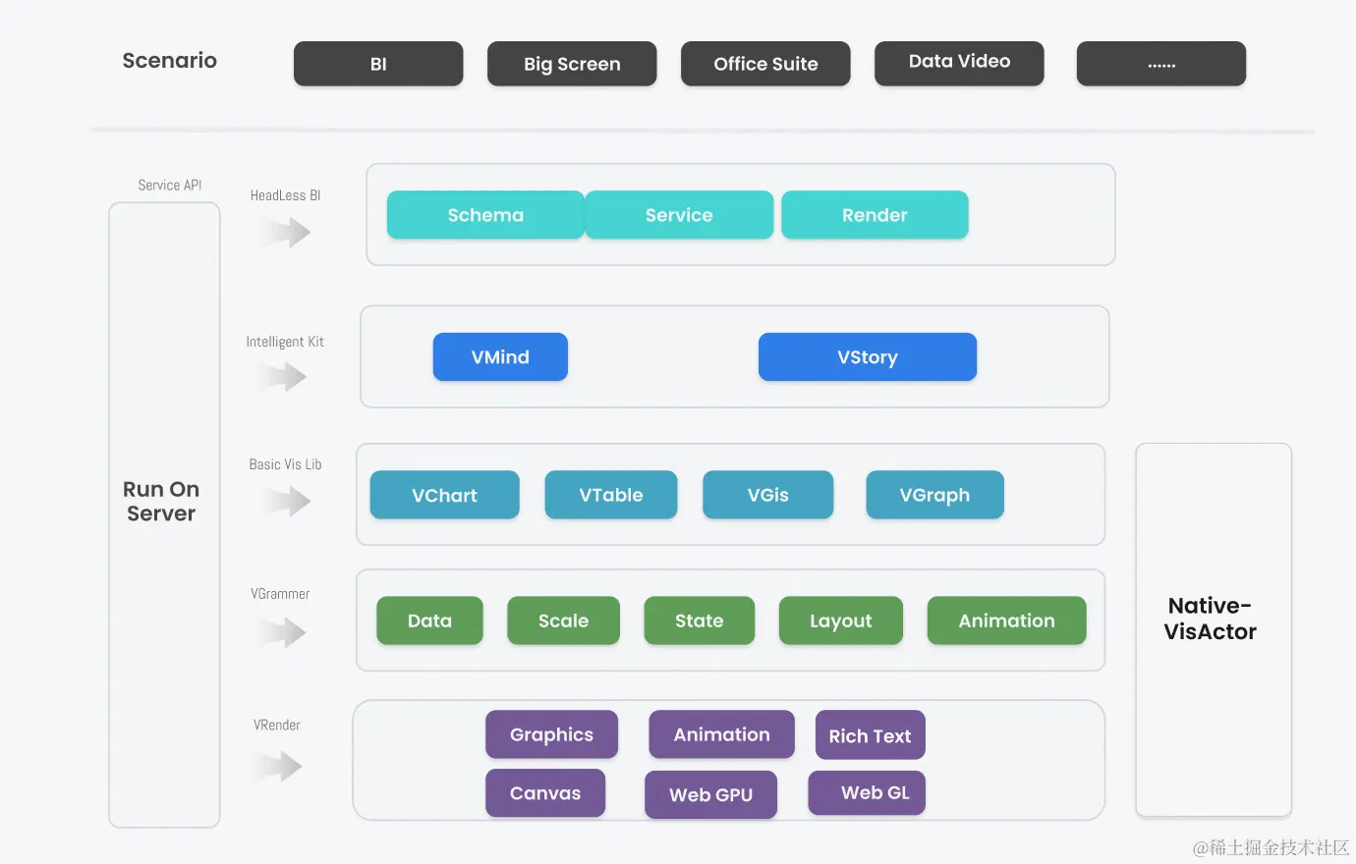1356x864 pixels.
Task: Click the Data Video block
Action: 959,64
